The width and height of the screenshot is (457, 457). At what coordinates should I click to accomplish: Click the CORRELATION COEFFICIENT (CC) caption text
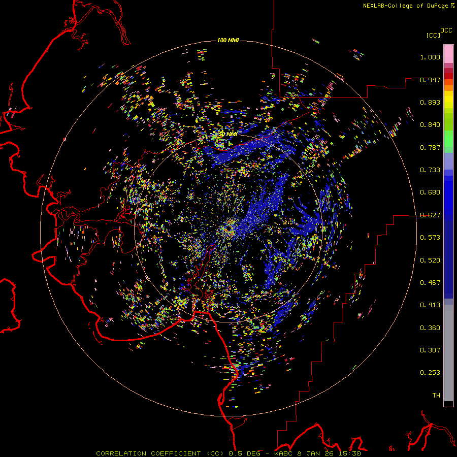(160, 453)
